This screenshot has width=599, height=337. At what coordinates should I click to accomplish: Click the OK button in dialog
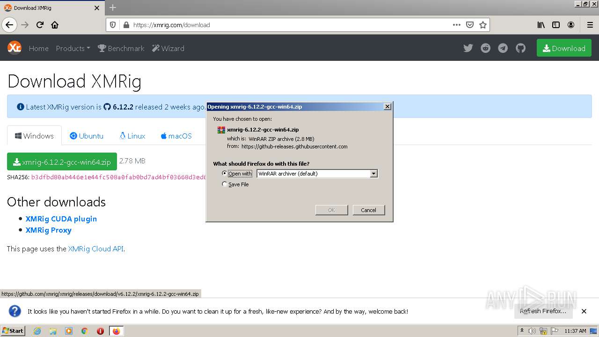point(331,210)
